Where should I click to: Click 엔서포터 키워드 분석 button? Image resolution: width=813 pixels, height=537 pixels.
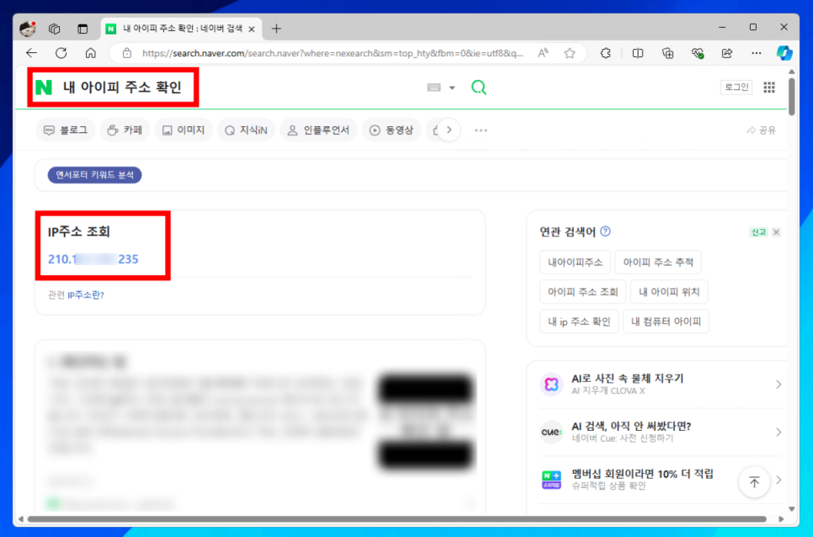tap(95, 175)
